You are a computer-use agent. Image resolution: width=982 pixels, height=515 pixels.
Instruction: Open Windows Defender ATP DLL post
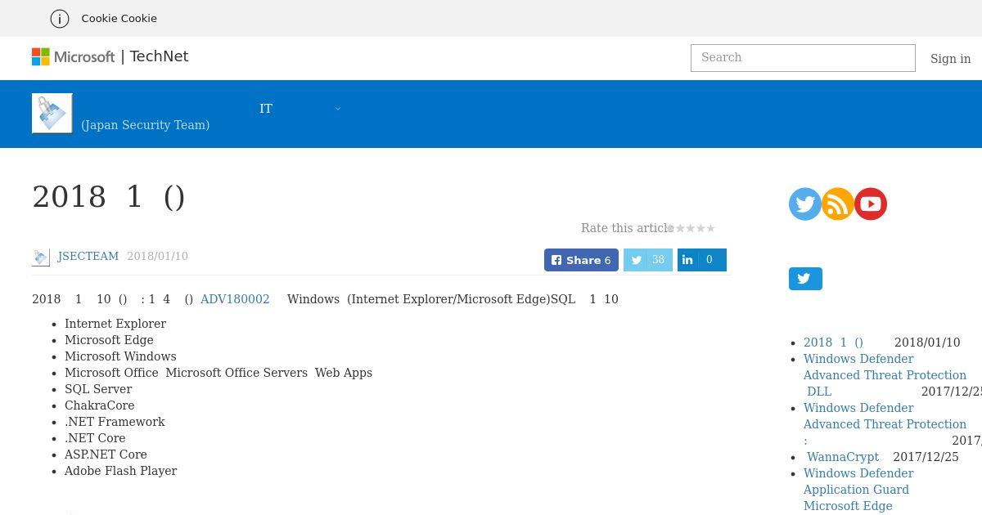point(885,375)
